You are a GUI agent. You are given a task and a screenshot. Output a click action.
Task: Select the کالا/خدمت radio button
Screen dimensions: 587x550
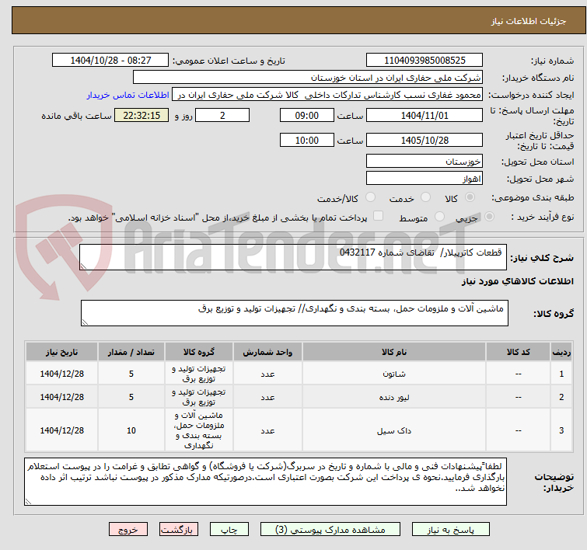coord(370,197)
